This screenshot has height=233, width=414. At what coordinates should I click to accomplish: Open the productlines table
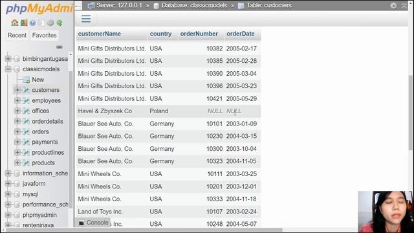tap(48, 153)
